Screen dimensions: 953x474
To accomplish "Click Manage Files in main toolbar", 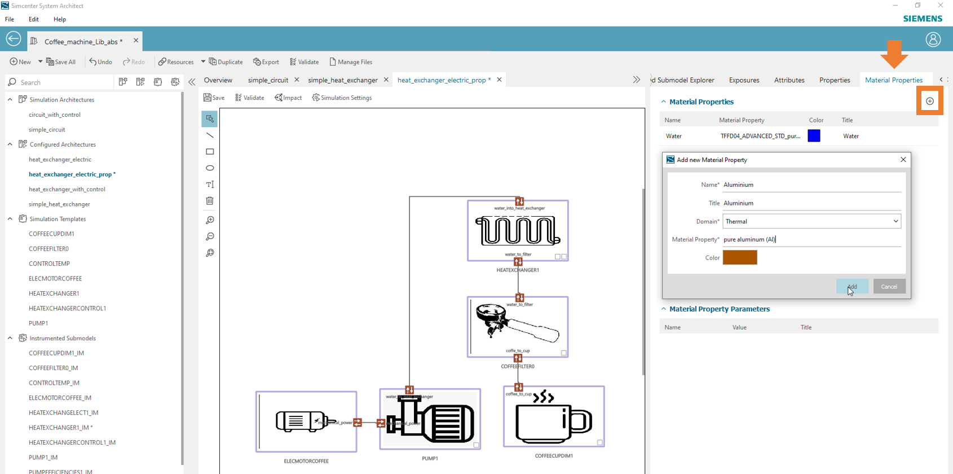I will pyautogui.click(x=351, y=62).
